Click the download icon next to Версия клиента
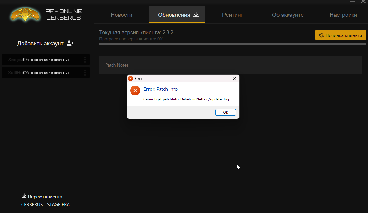Image resolution: width=368 pixels, height=213 pixels. [24, 196]
